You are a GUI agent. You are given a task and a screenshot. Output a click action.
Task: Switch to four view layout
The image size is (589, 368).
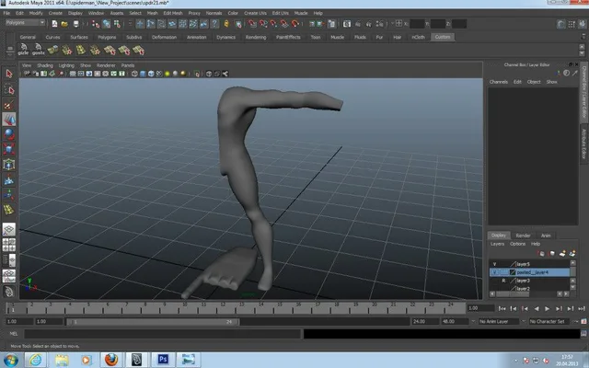click(x=9, y=245)
